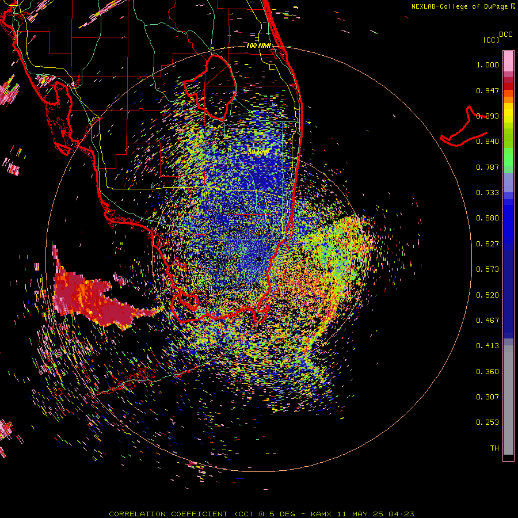Click the TH threshold label
The image size is (518, 518).
[x=494, y=448]
